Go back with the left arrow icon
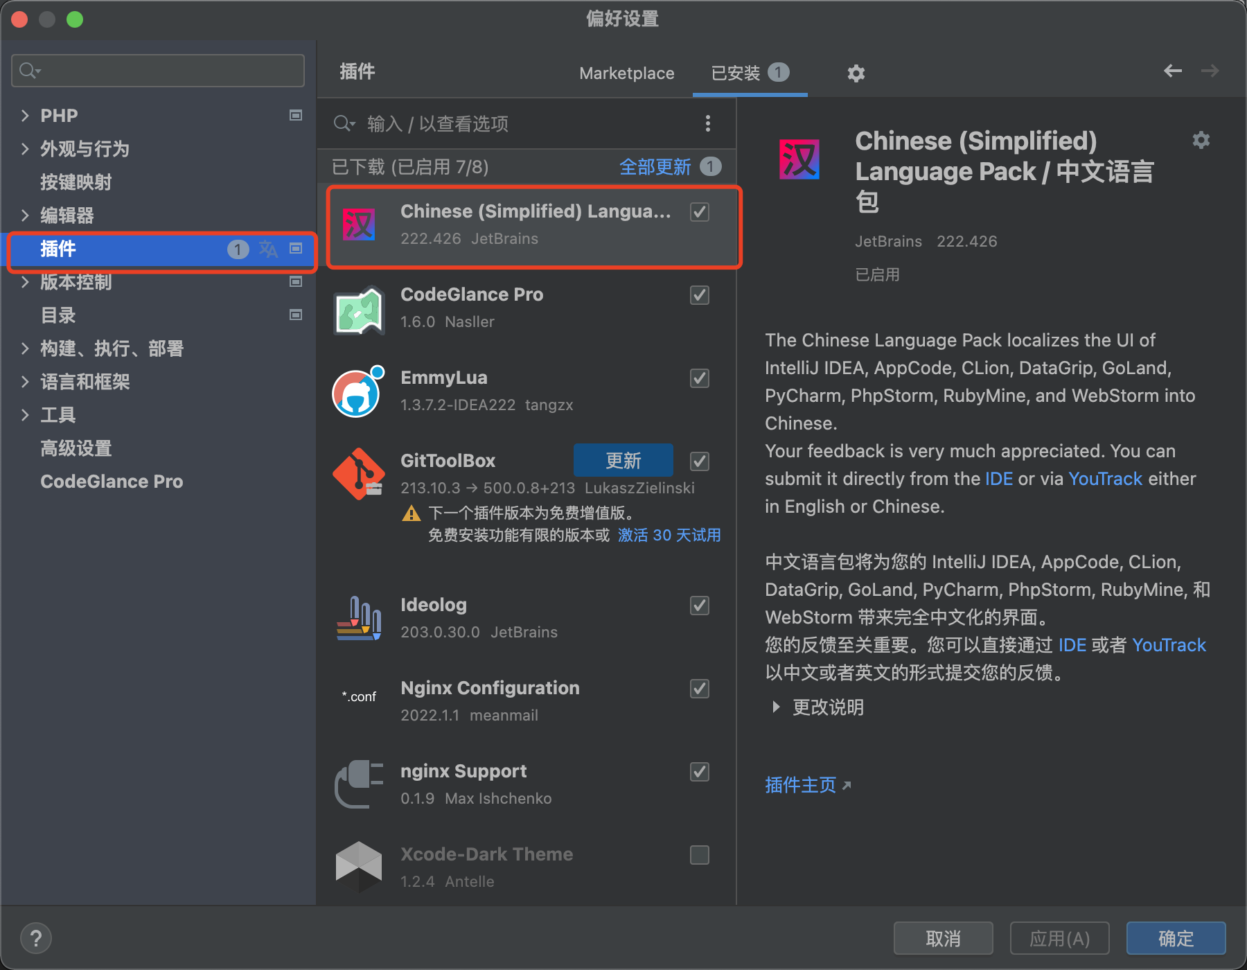Screen dimensions: 1247x970 tap(1173, 71)
